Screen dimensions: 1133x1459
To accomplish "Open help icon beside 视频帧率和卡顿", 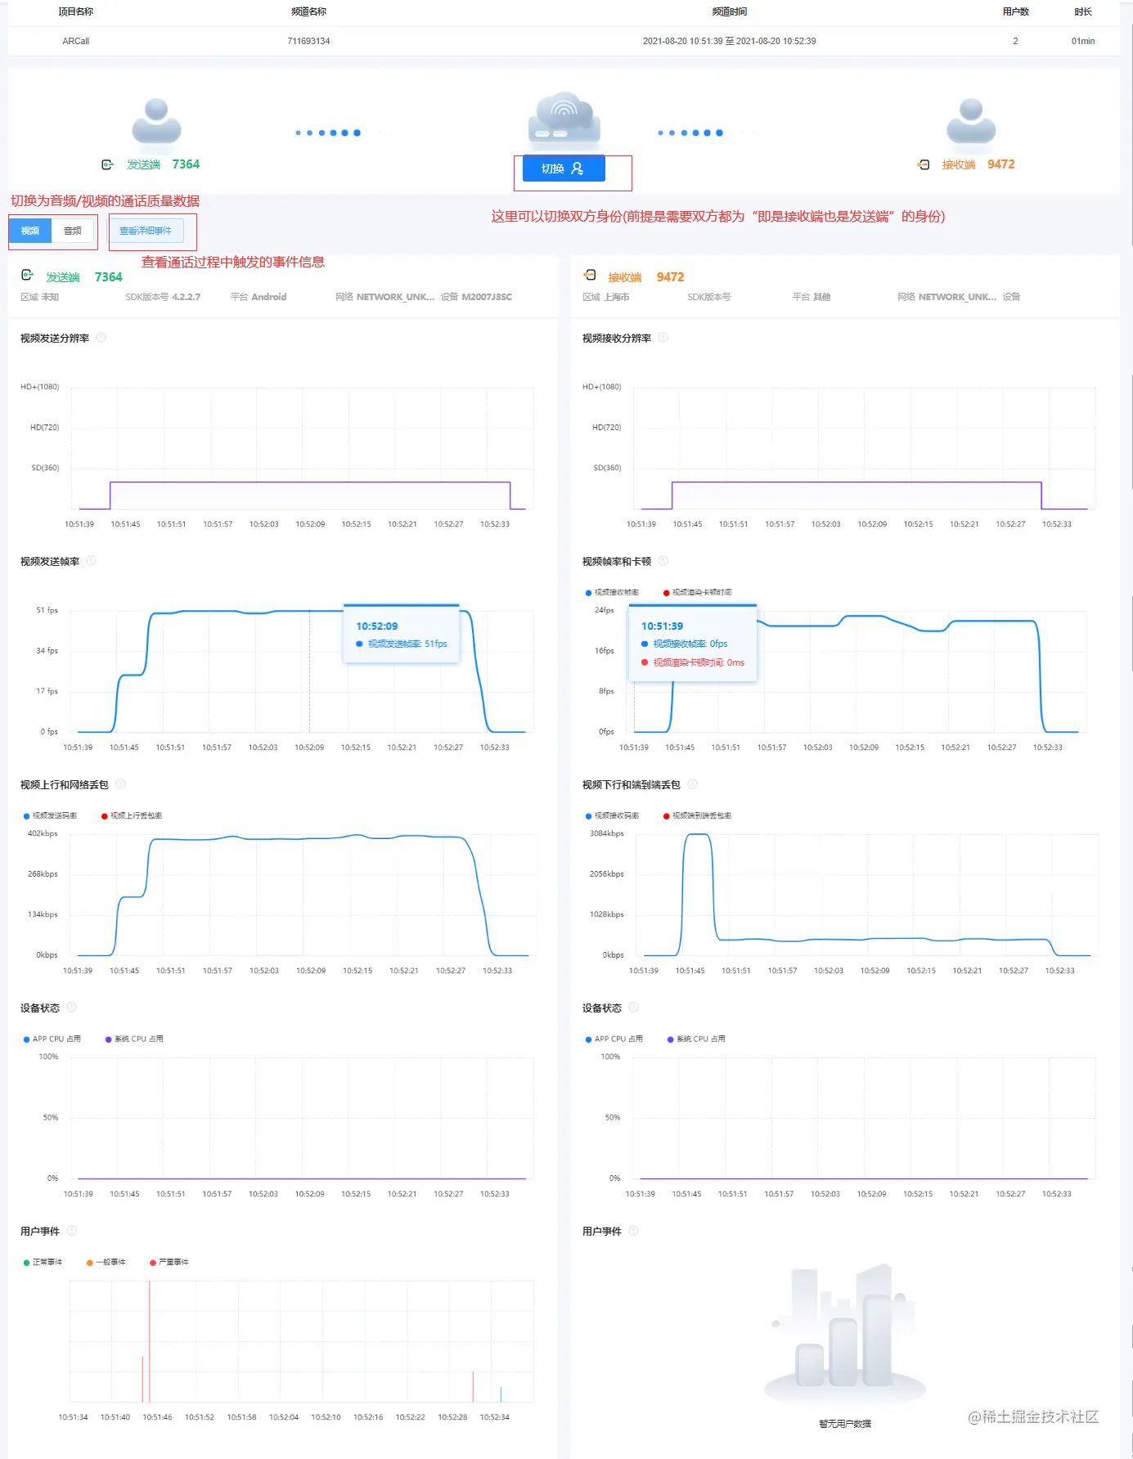I will pos(663,561).
